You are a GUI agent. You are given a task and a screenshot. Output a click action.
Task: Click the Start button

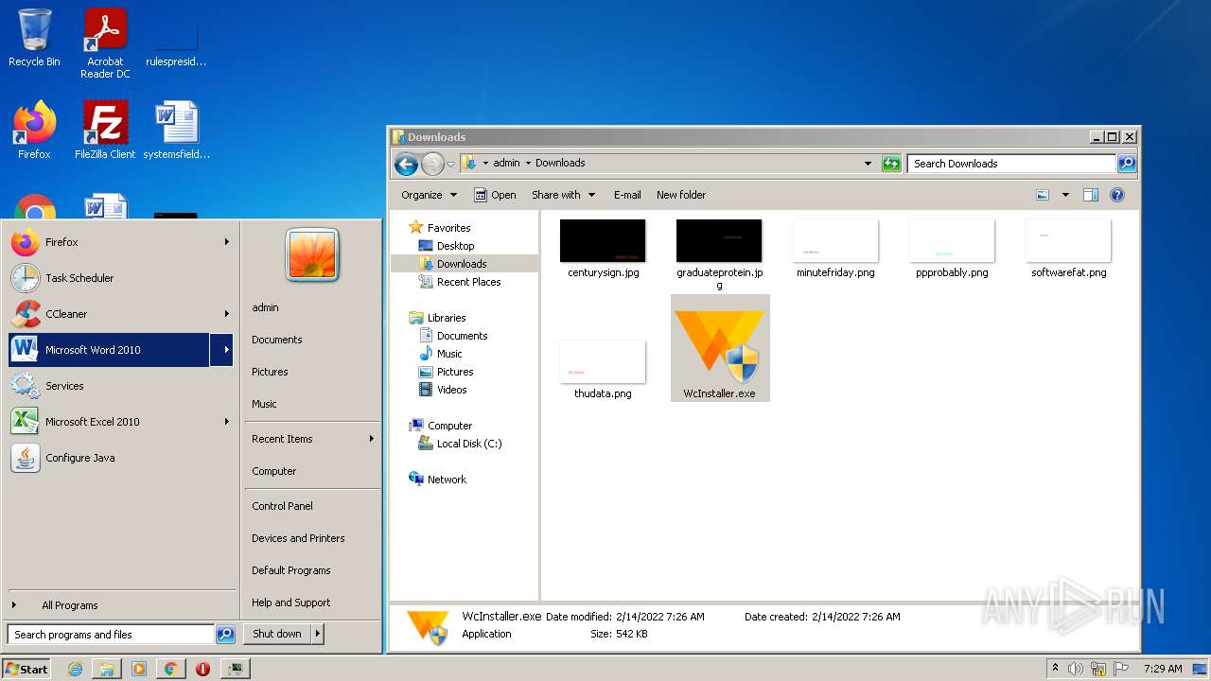click(26, 669)
